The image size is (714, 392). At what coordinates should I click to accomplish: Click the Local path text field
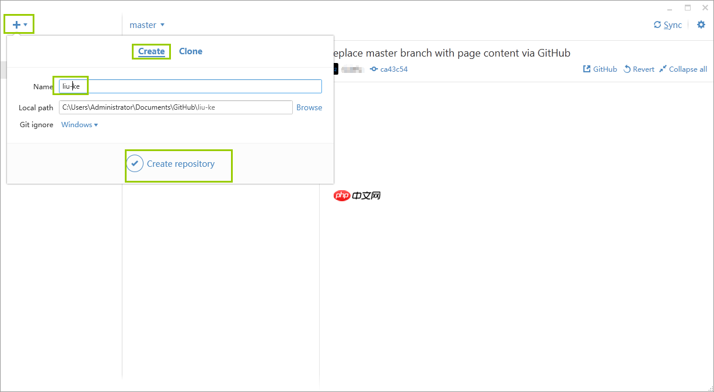175,107
